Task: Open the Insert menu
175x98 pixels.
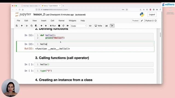Action: point(44,21)
